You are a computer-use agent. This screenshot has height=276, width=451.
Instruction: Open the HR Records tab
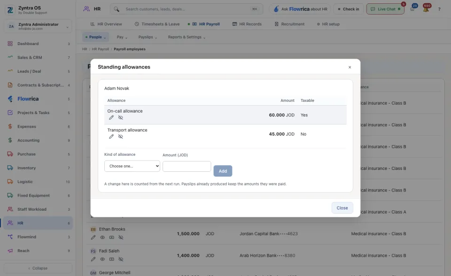coord(247,24)
